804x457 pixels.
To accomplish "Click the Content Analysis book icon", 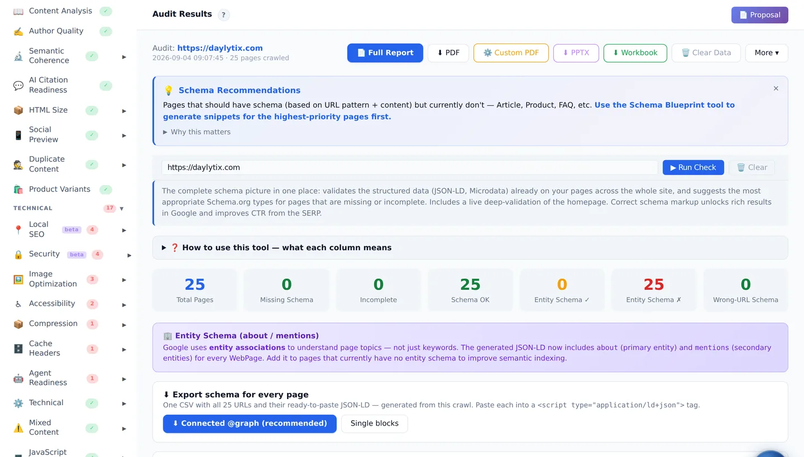I will [18, 11].
